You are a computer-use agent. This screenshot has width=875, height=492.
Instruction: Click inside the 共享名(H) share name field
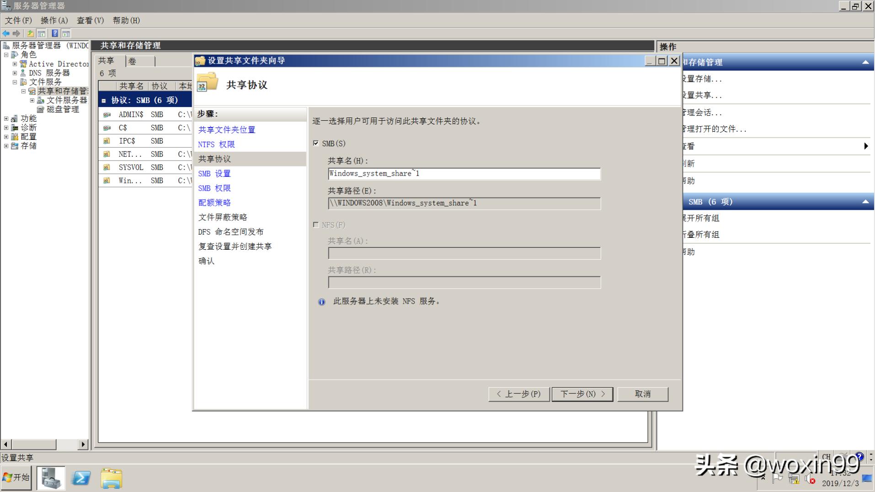pyautogui.click(x=464, y=174)
